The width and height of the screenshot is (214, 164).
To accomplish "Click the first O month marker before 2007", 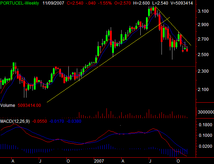I will (68, 161).
